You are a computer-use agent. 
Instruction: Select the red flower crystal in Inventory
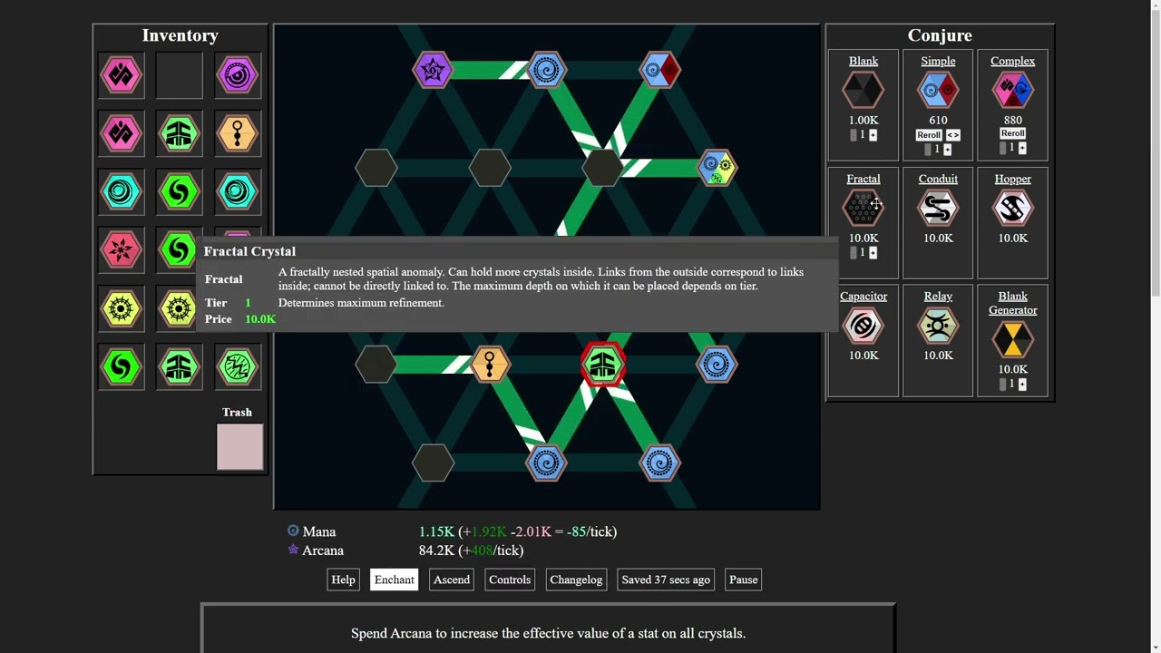(122, 250)
